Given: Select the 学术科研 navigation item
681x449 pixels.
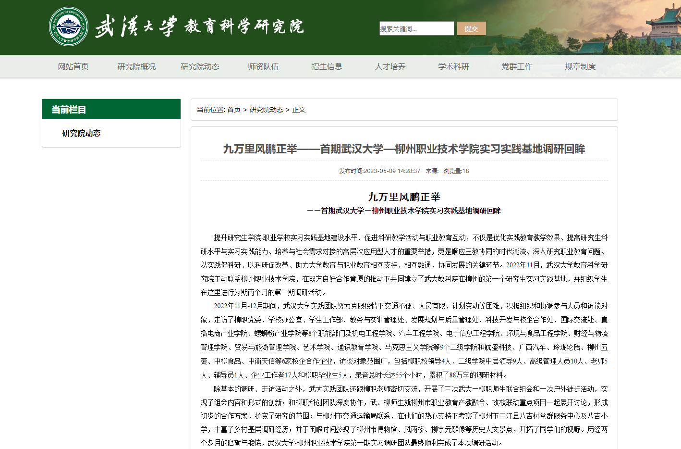Looking at the screenshot, I should [x=453, y=66].
